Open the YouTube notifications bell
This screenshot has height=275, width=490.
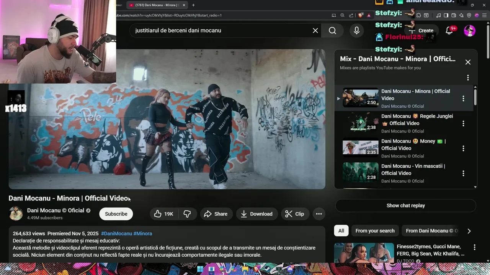pos(450,31)
